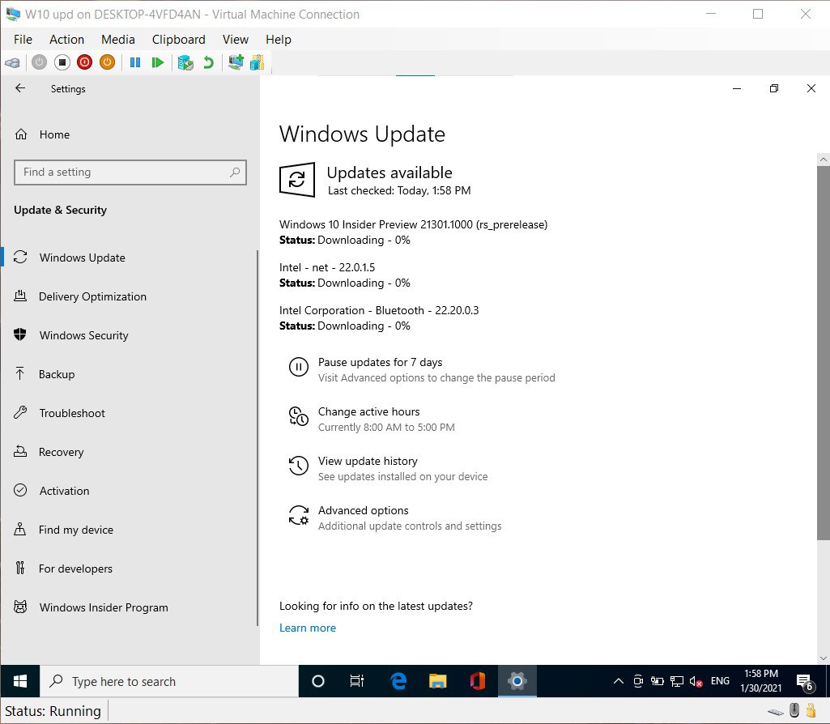Click the Meet Now tray icon
The height and width of the screenshot is (724, 830).
click(638, 682)
